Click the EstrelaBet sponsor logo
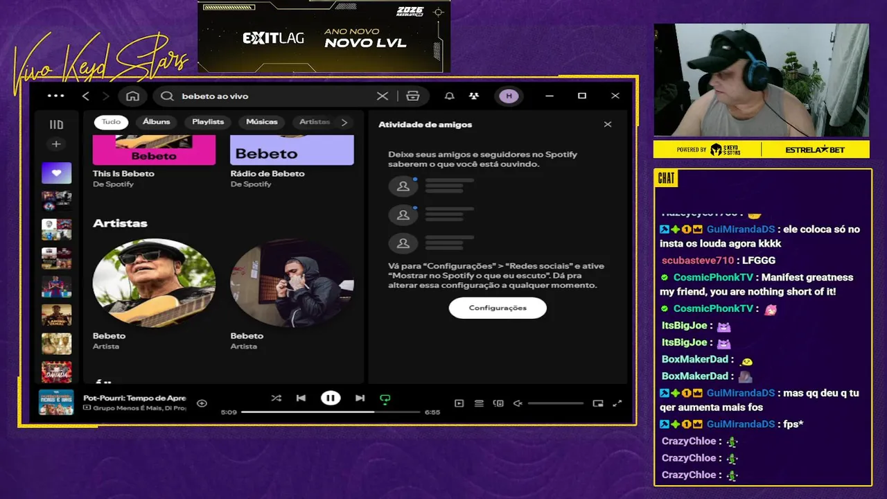887x499 pixels. (x=815, y=150)
